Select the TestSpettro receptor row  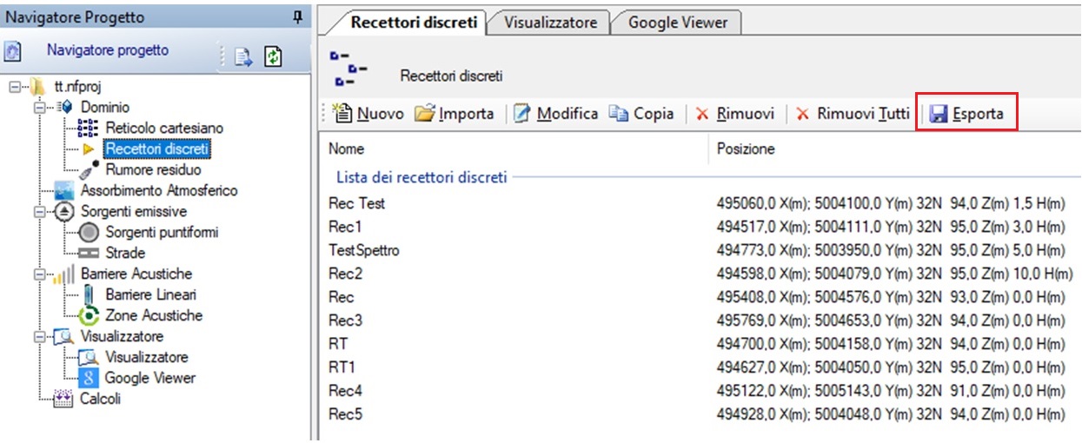tap(363, 250)
